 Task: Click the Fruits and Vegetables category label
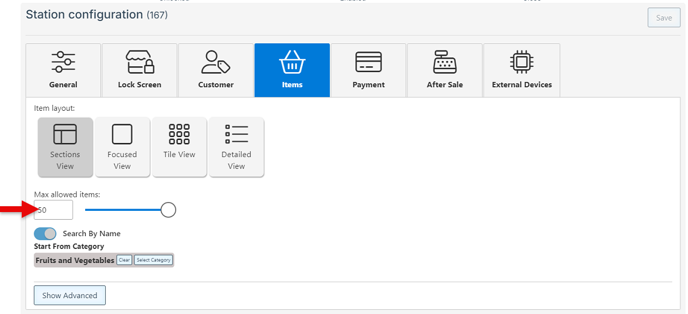pos(75,260)
